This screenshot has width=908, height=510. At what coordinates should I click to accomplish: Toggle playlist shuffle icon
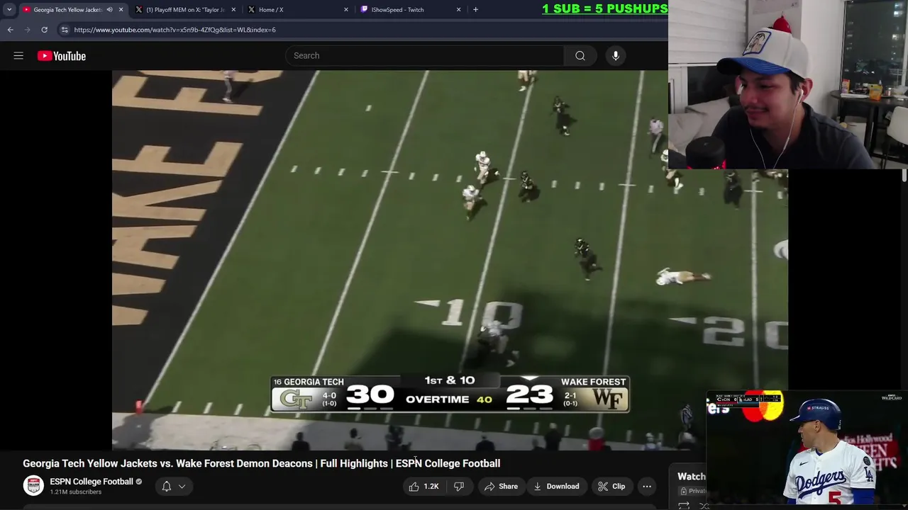pyautogui.click(x=704, y=506)
